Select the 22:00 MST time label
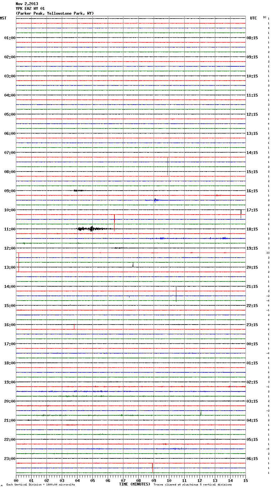The image size is (271, 489). (10, 440)
